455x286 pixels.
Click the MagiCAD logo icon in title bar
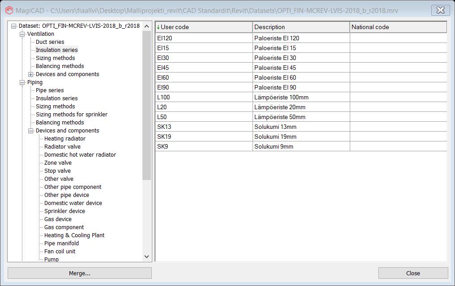[x=9, y=10]
